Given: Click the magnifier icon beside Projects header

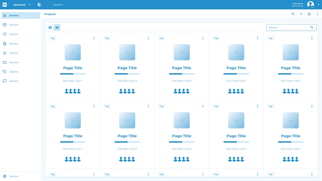Looking at the screenshot, I should [293, 14].
